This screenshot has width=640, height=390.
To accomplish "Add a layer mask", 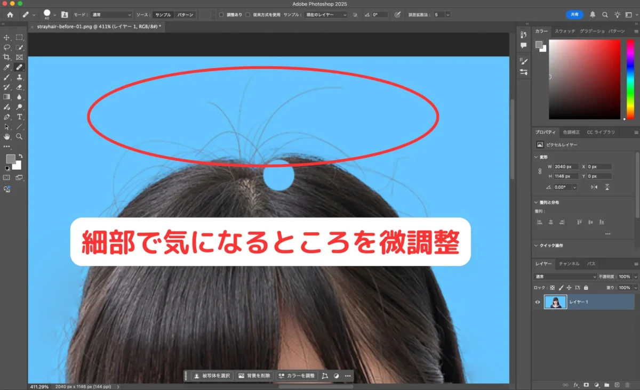I will 586,385.
